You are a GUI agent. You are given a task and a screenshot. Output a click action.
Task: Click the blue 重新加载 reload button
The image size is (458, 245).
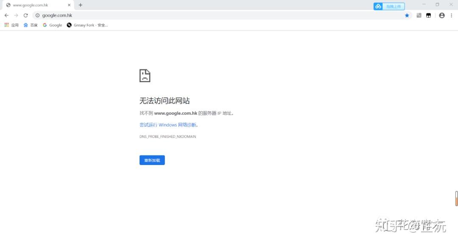[152, 160]
